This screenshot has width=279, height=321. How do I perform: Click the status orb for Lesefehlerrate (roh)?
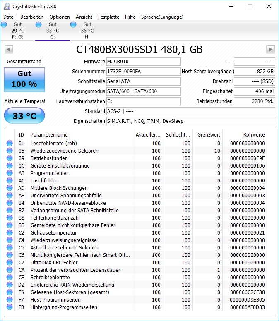pyautogui.click(x=10, y=143)
